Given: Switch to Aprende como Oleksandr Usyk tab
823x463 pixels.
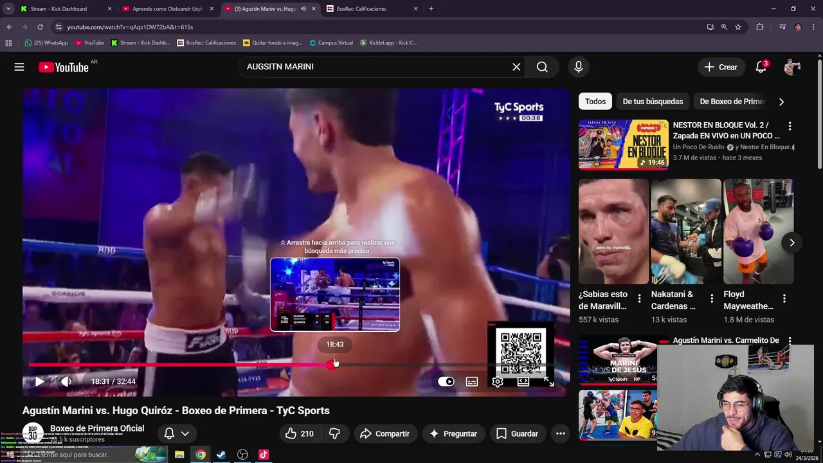Looking at the screenshot, I should (168, 9).
